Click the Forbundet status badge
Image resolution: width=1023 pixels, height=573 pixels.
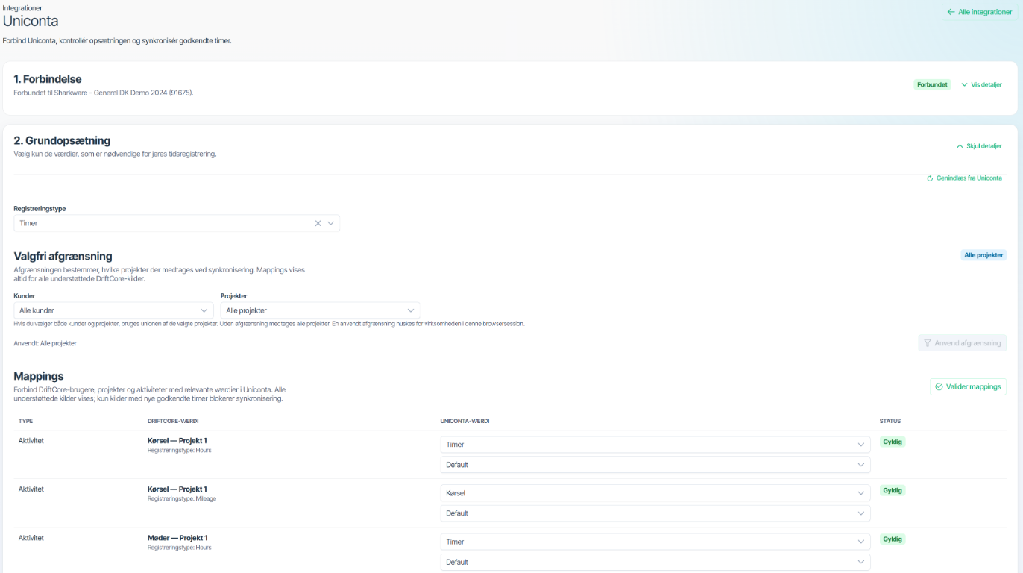click(x=932, y=85)
